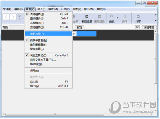The height and width of the screenshot is (119, 160).
Task: Expand the 转到布局(Y) submenu arrow
Action: click(70, 33)
